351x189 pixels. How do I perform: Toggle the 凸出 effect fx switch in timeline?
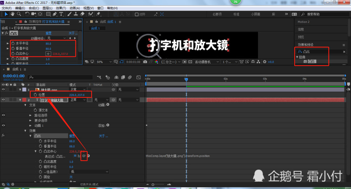(3, 136)
